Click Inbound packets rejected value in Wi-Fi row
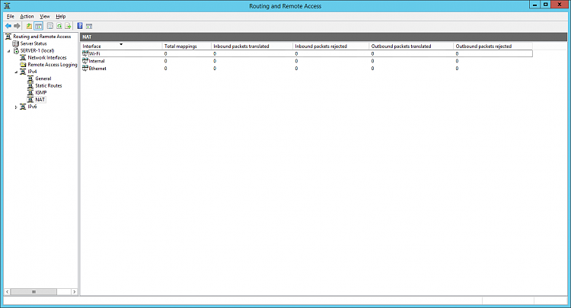Viewport: 571px width, 308px height. 296,53
